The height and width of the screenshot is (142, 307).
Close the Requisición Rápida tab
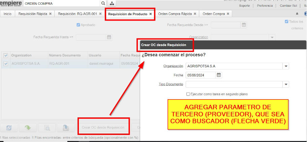(50, 14)
